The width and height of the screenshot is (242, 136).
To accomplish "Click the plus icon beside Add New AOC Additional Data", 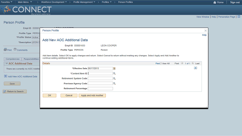I will tap(6, 76).
